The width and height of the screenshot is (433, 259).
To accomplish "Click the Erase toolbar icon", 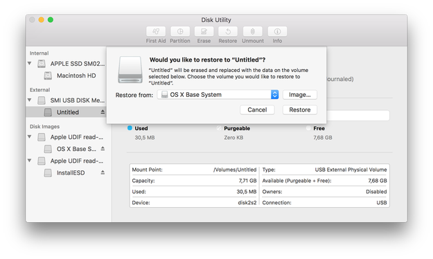I will click(204, 31).
